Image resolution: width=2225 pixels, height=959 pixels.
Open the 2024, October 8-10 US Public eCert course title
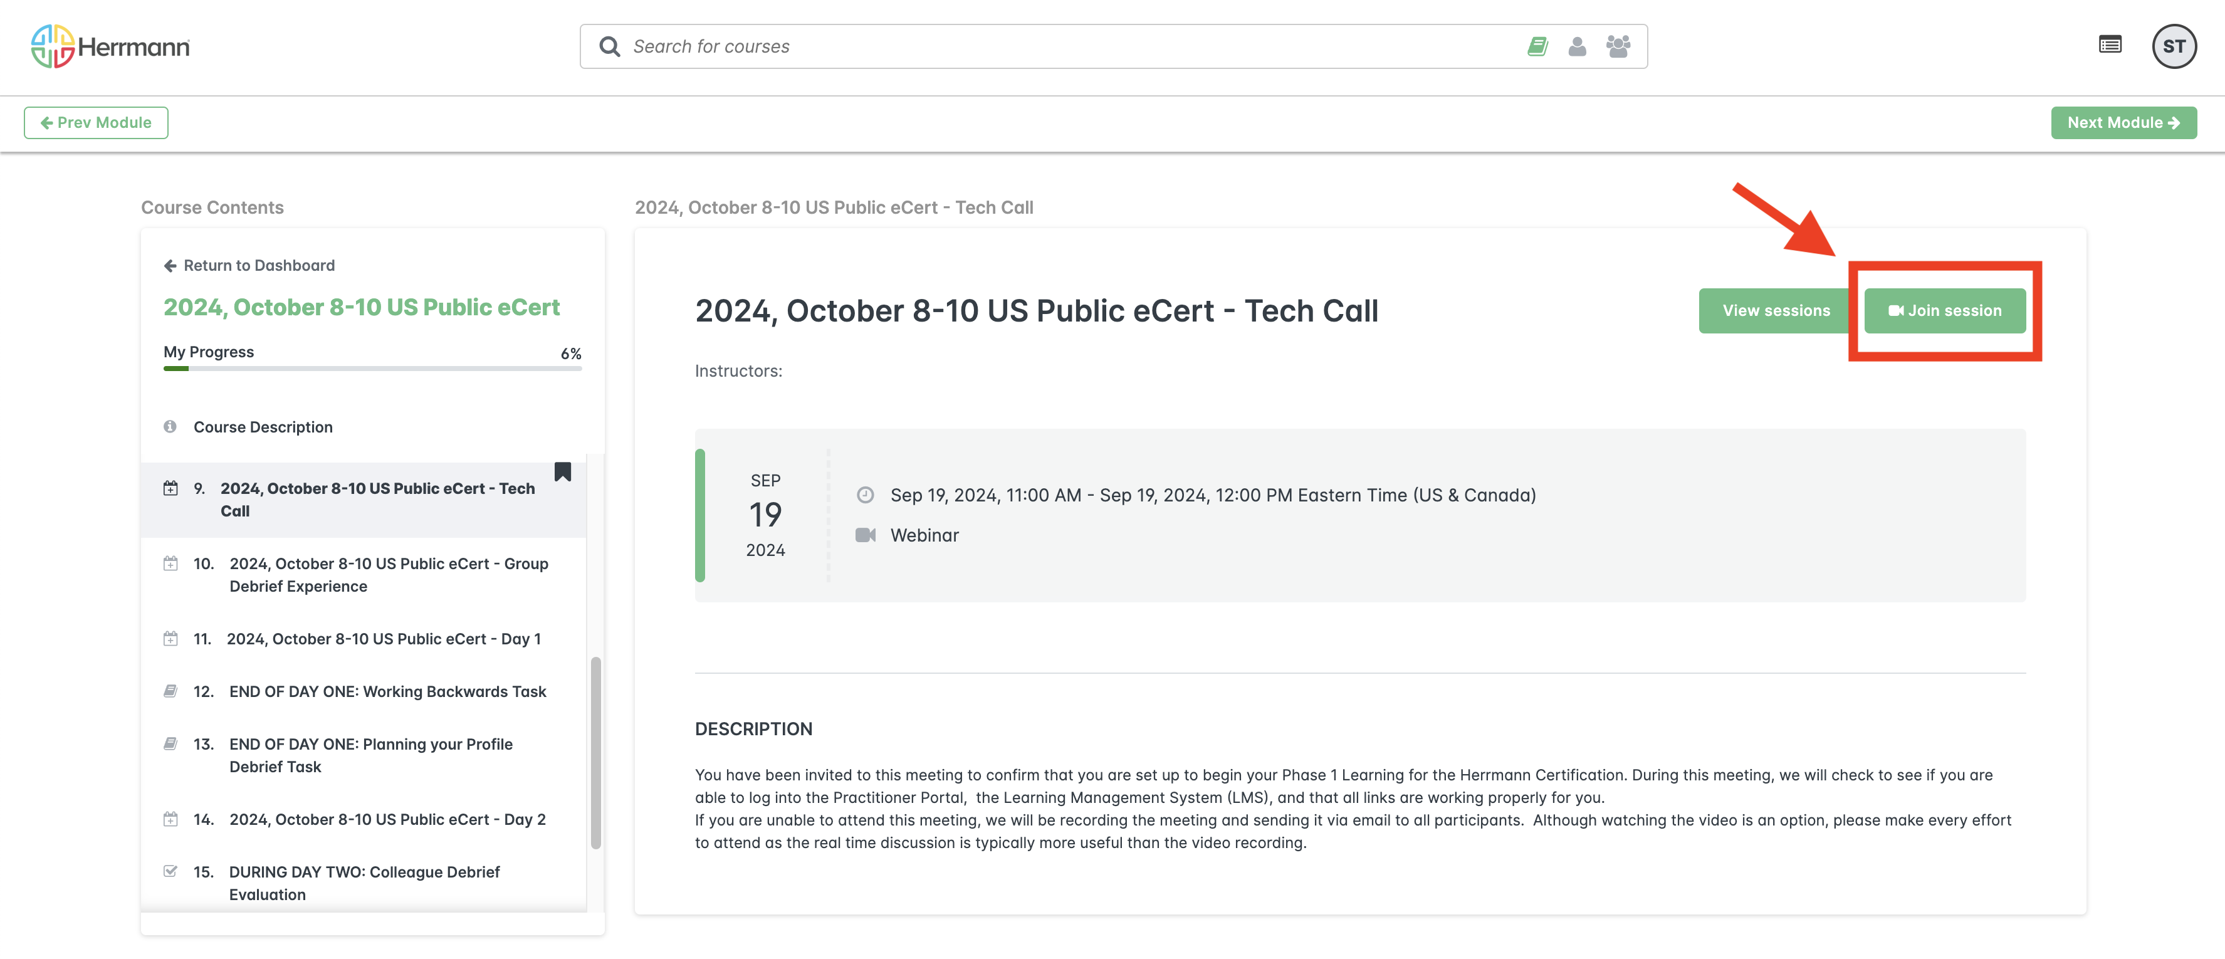coord(361,308)
